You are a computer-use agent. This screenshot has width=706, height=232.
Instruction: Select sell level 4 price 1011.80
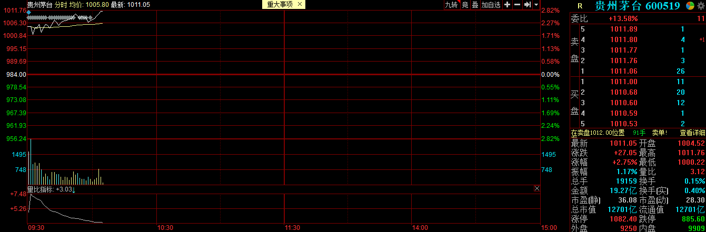(624, 39)
